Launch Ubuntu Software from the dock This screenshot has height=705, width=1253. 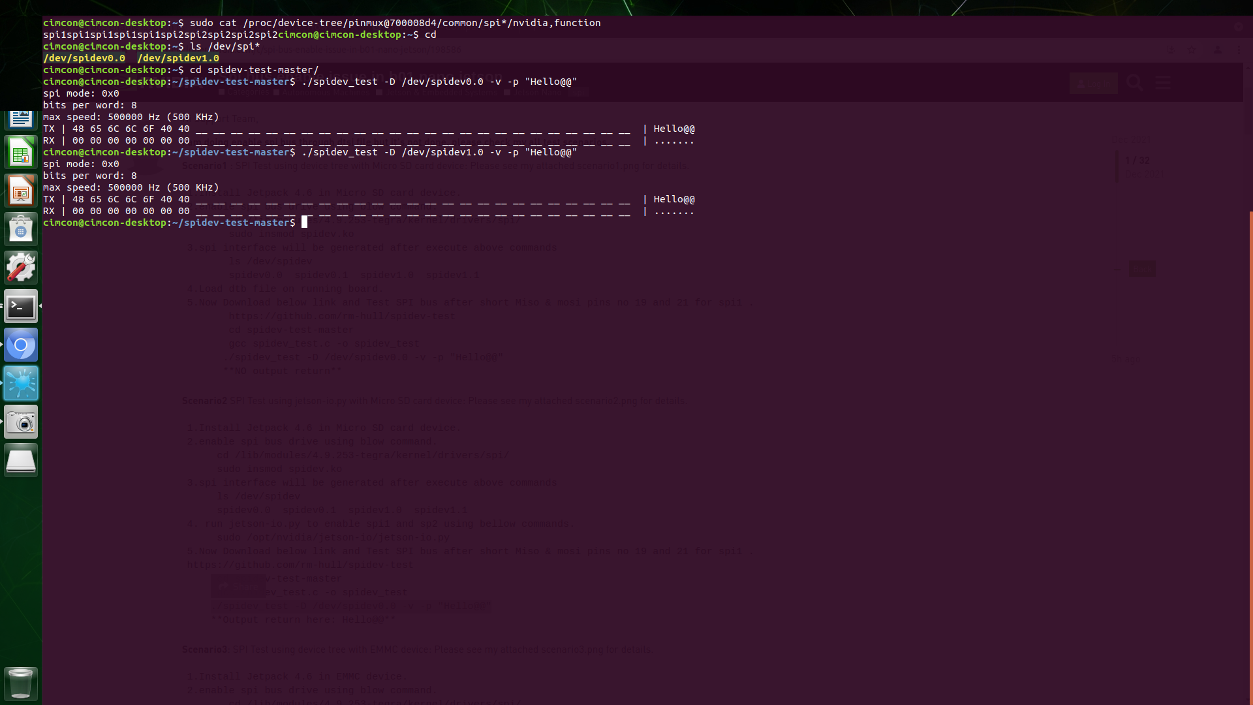[x=21, y=228]
